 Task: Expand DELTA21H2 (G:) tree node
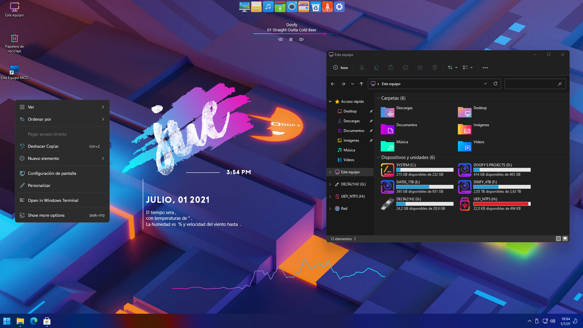330,184
